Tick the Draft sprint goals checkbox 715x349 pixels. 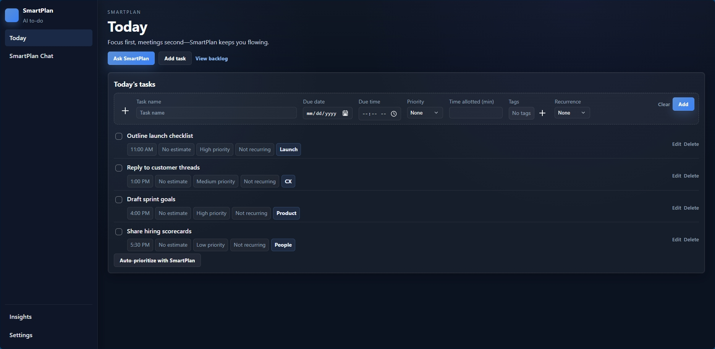119,200
